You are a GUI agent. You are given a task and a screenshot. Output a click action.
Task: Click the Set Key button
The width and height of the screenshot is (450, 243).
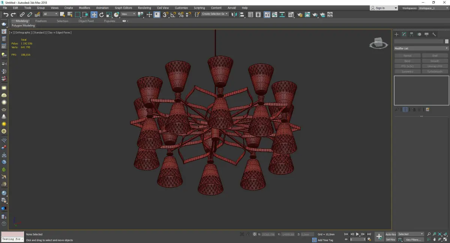coord(391,240)
